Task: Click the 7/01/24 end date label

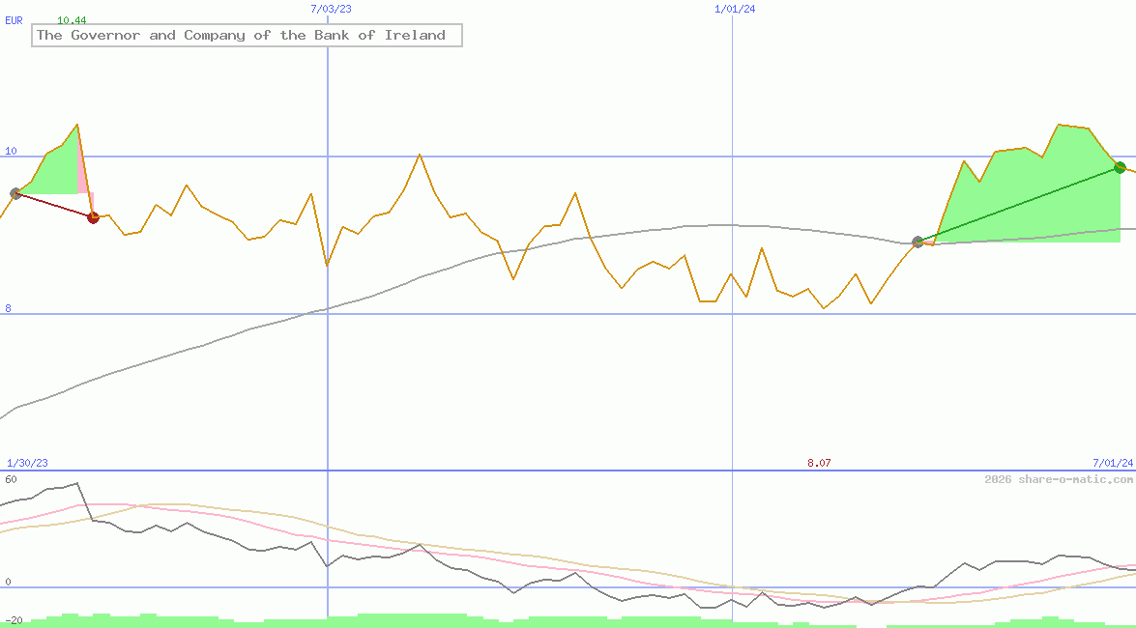Action: pyautogui.click(x=1112, y=464)
